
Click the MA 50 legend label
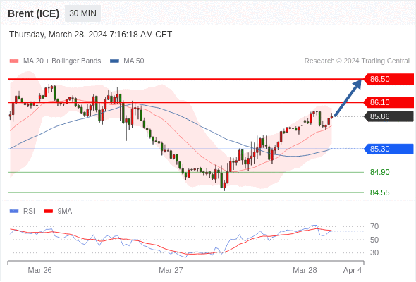tap(134, 61)
